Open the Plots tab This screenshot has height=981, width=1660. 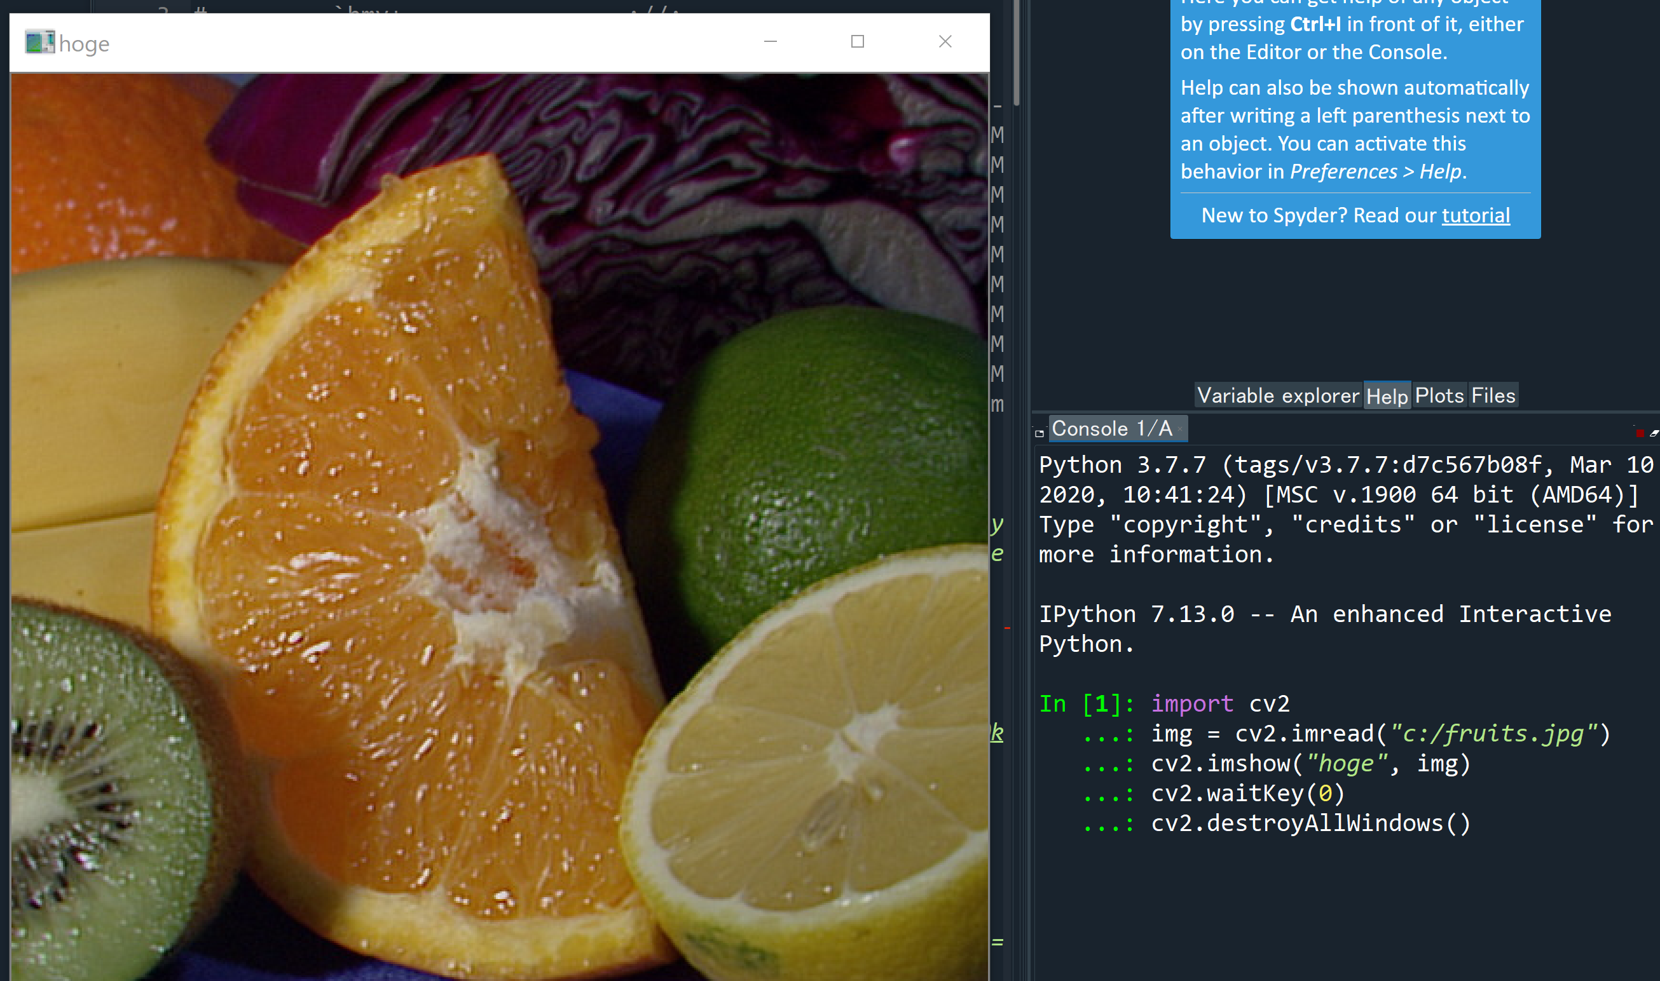pos(1440,395)
